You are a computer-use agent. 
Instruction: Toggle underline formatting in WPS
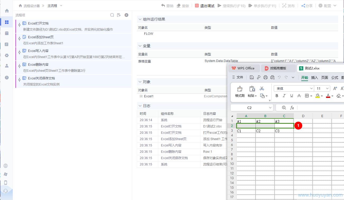(292, 96)
